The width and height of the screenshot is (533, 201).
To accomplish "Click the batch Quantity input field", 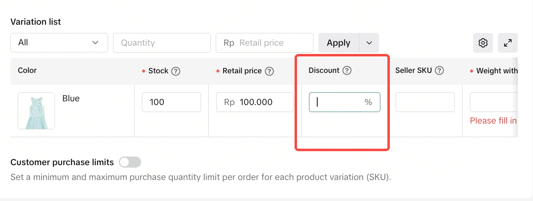I will pyautogui.click(x=162, y=43).
